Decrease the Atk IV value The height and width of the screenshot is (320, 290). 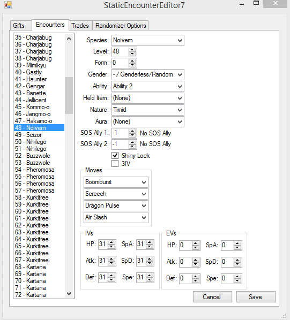click(x=111, y=263)
